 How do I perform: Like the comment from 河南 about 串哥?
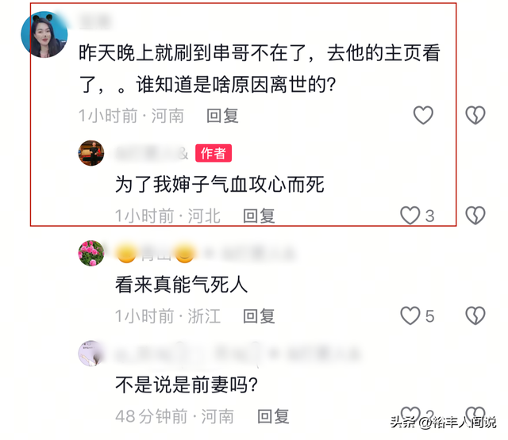coord(423,115)
